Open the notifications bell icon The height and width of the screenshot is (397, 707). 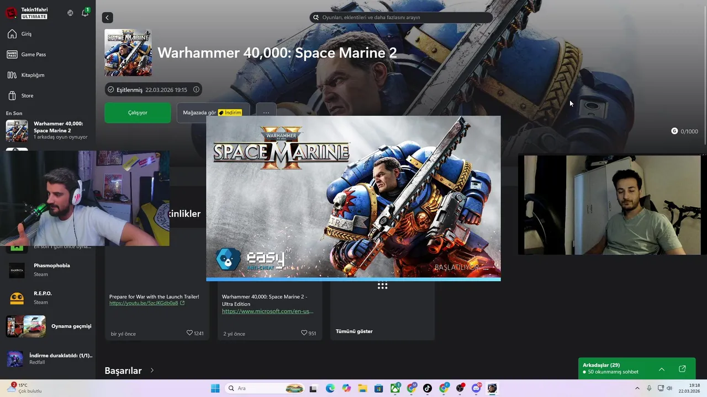tap(85, 13)
